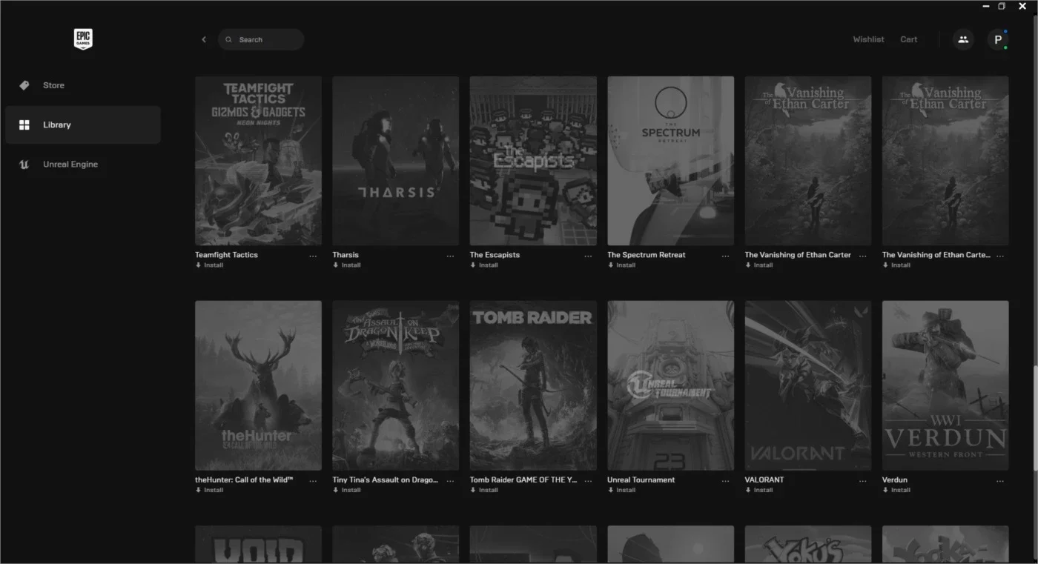Click the Unreal Tournament title text
The image size is (1038, 564).
coord(641,480)
